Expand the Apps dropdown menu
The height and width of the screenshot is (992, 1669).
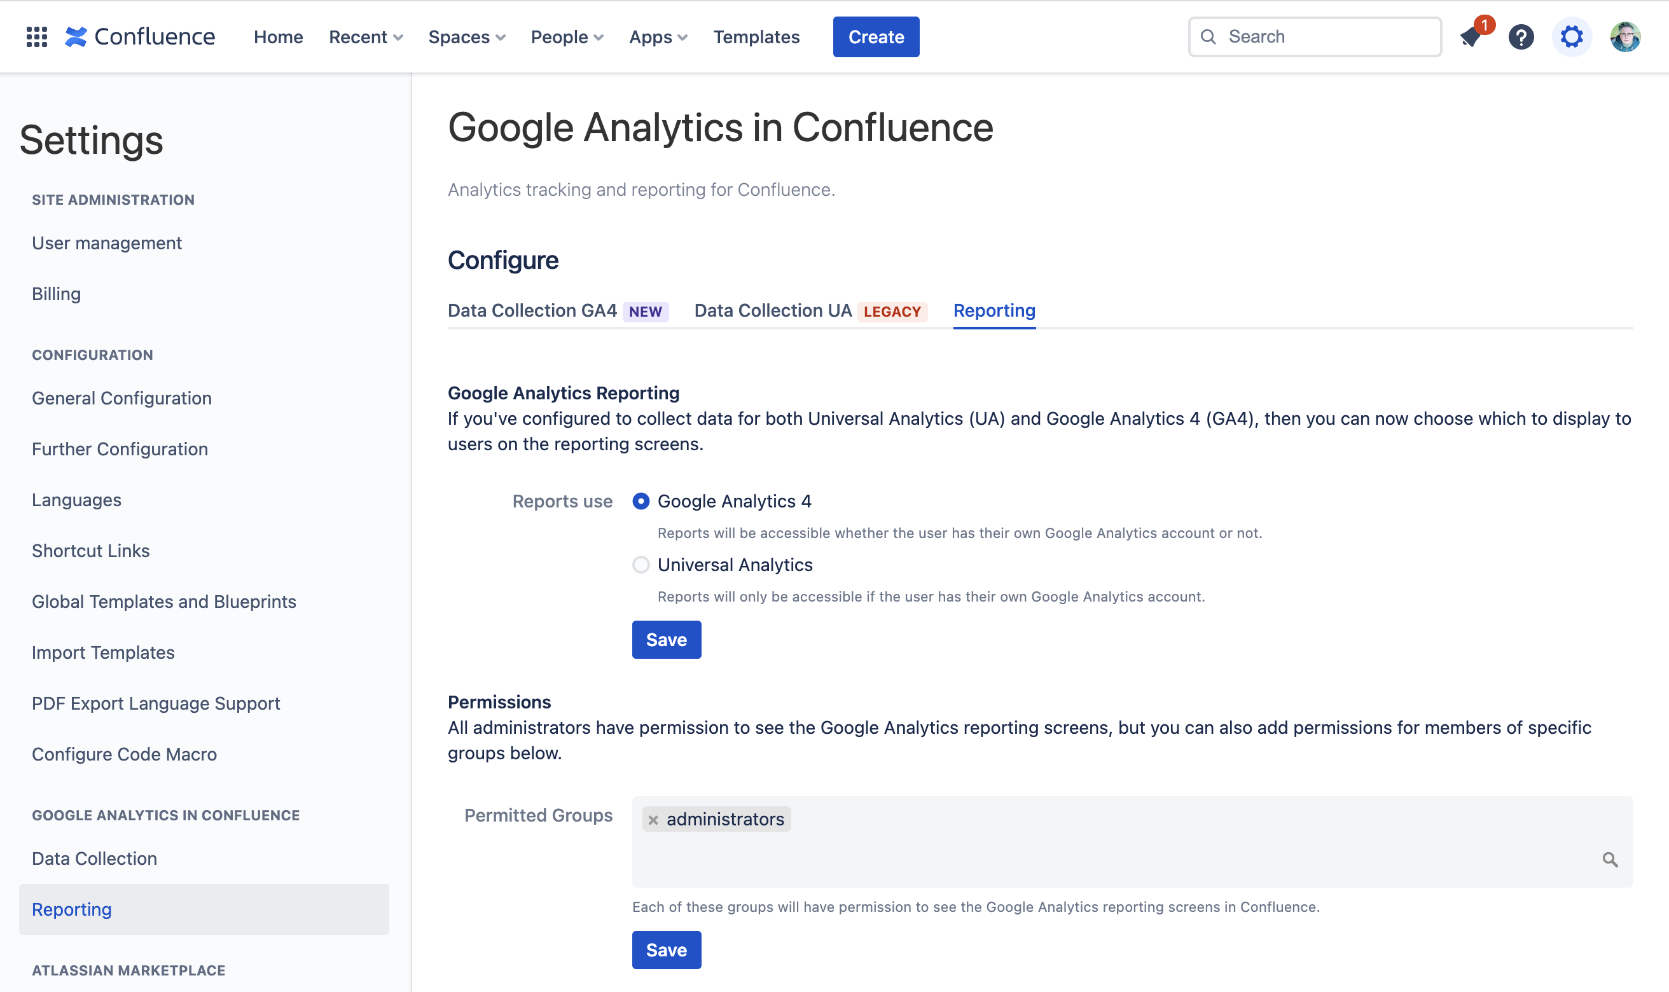[x=658, y=37]
